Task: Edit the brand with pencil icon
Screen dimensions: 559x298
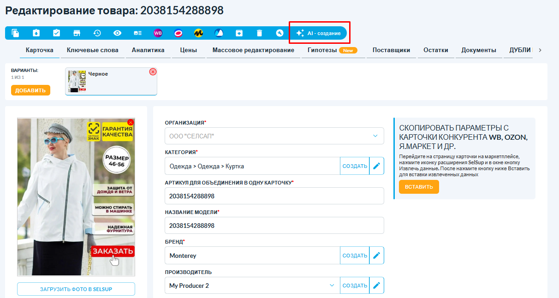Action: coord(377,256)
